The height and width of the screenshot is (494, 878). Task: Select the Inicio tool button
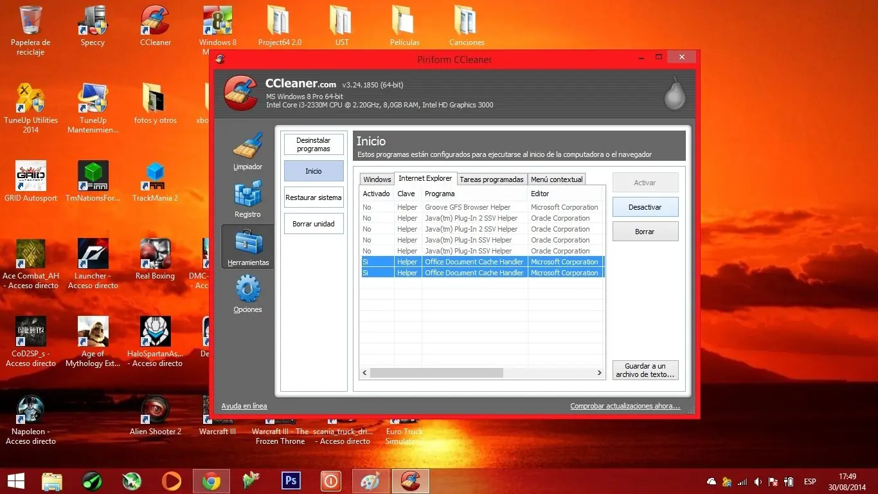(314, 171)
